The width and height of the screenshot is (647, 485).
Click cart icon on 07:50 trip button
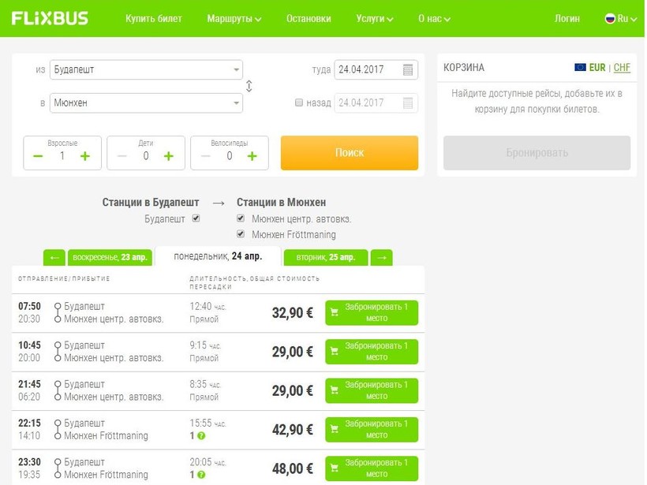point(335,312)
